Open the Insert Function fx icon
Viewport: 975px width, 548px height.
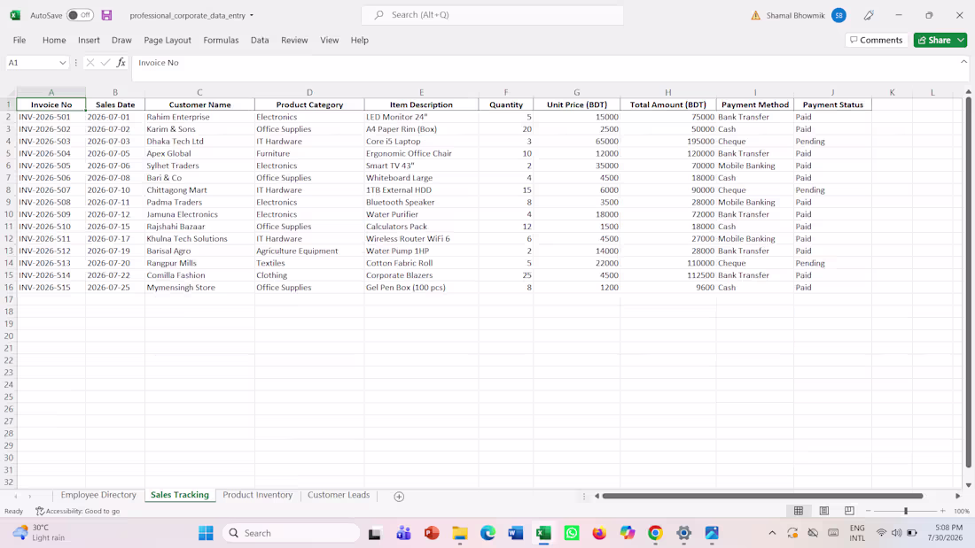[x=121, y=63]
